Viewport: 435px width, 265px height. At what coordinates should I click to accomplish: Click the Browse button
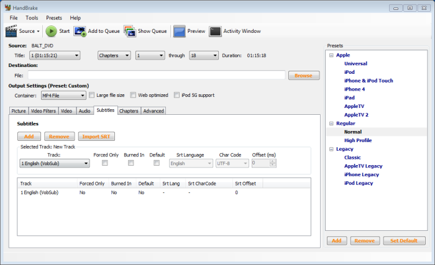click(x=304, y=75)
